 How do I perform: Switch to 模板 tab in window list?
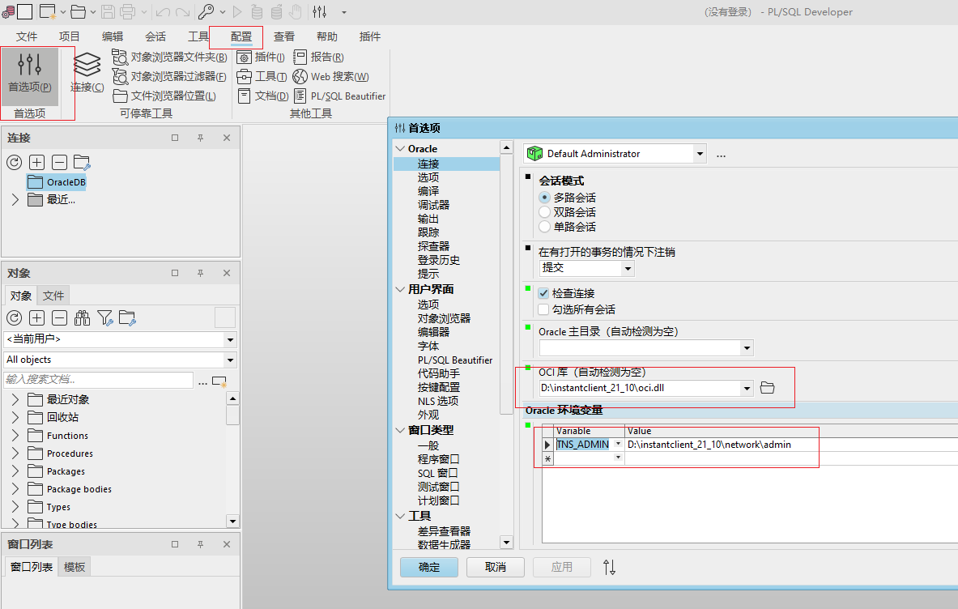pos(75,567)
